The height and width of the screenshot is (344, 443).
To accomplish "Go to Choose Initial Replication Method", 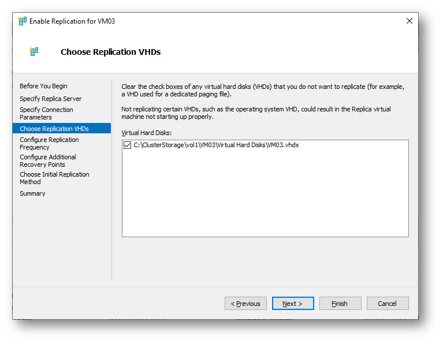I will pyautogui.click(x=54, y=178).
